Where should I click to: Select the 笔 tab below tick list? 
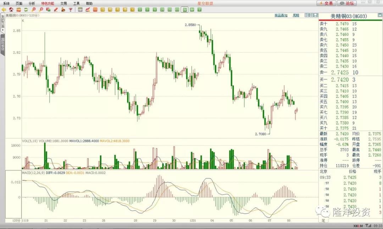point(323,220)
